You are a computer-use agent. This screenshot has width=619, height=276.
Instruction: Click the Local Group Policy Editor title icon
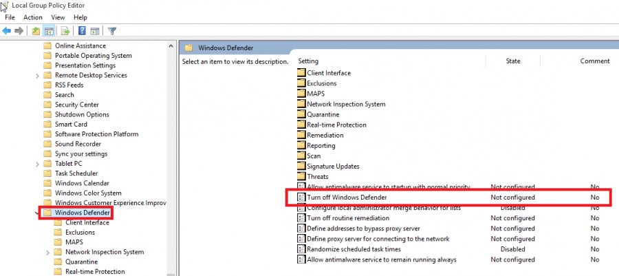click(x=5, y=6)
